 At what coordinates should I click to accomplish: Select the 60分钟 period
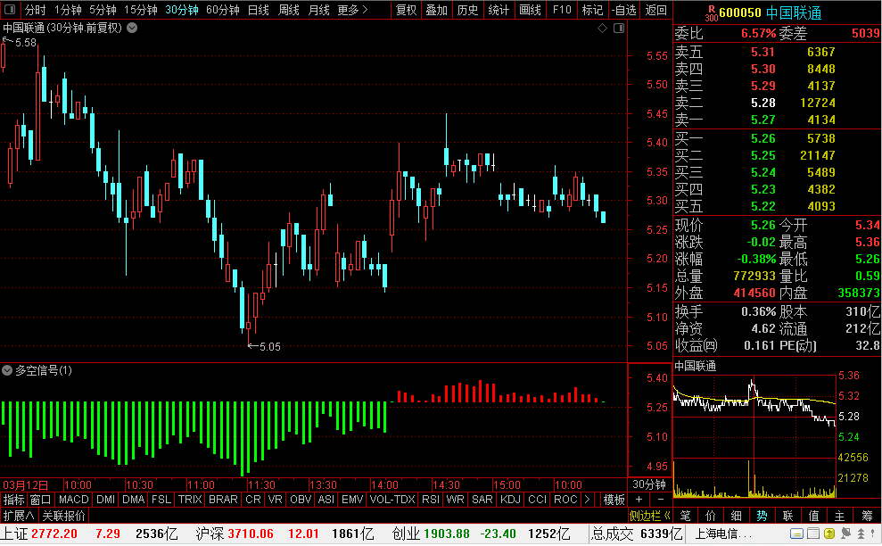pos(223,10)
